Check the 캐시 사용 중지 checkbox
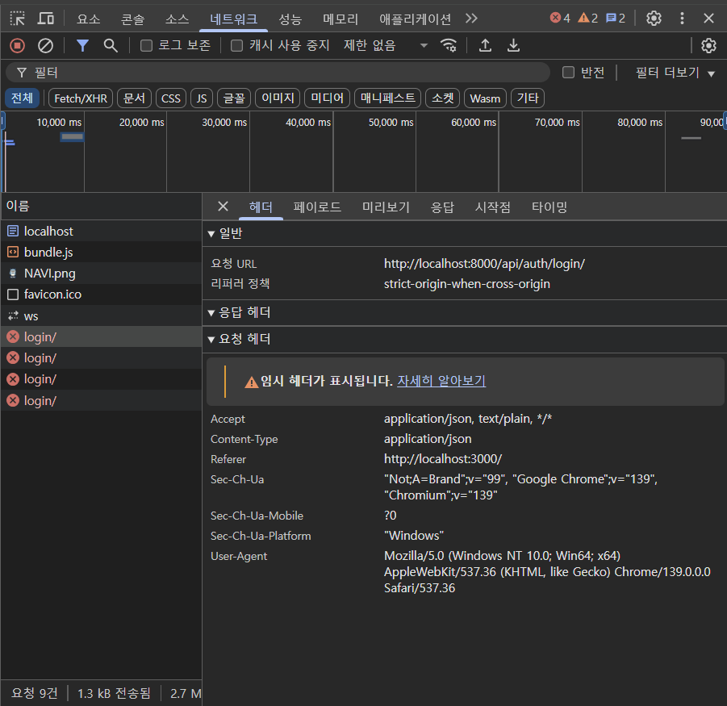 coord(236,45)
